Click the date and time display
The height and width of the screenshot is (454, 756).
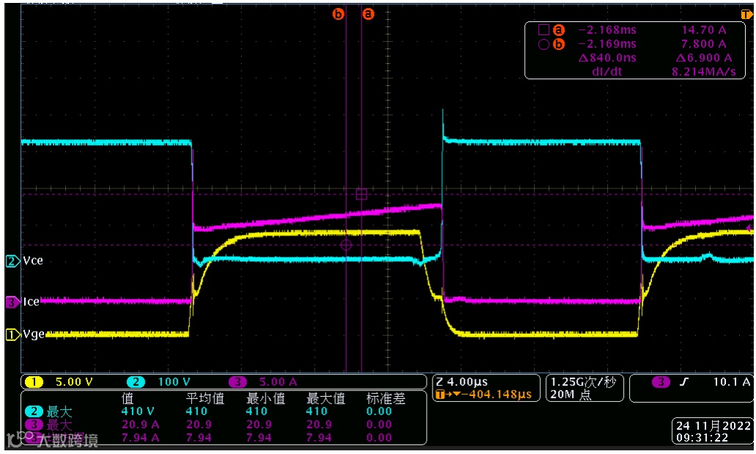pos(713,431)
